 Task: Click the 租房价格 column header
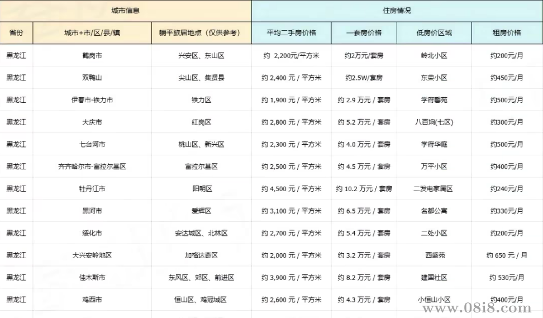click(x=507, y=33)
